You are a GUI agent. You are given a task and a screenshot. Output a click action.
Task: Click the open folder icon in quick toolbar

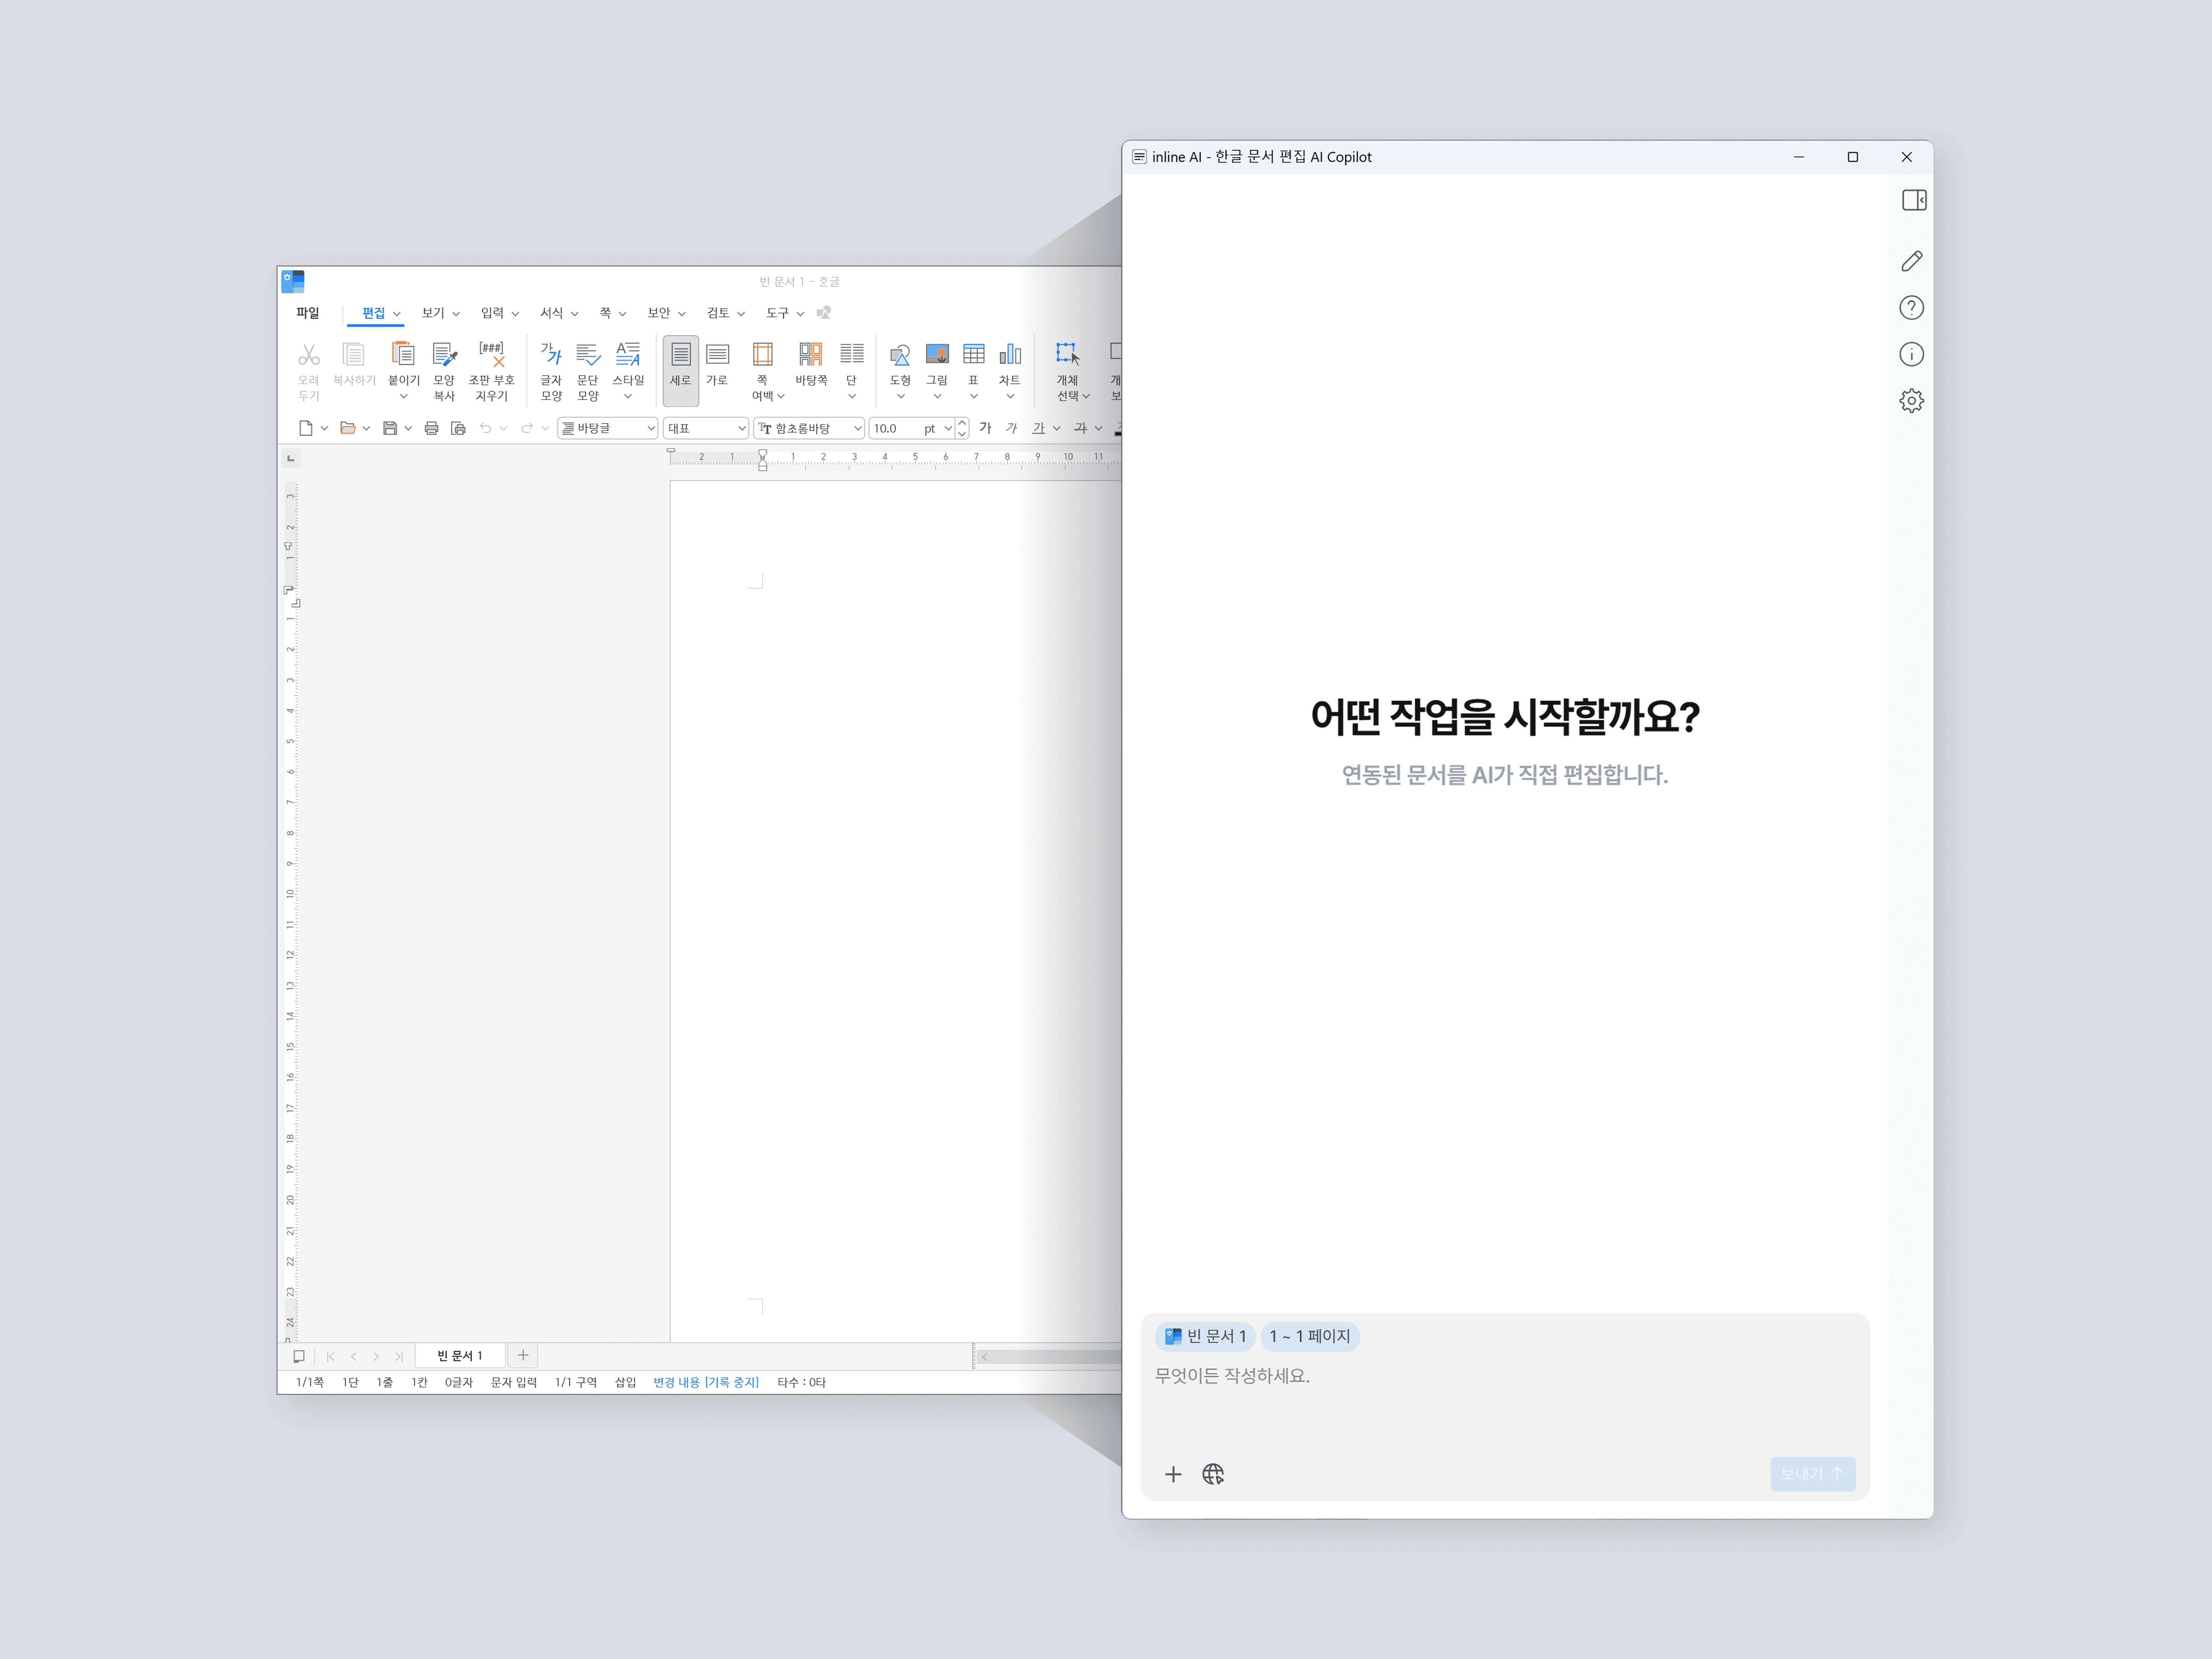point(348,428)
